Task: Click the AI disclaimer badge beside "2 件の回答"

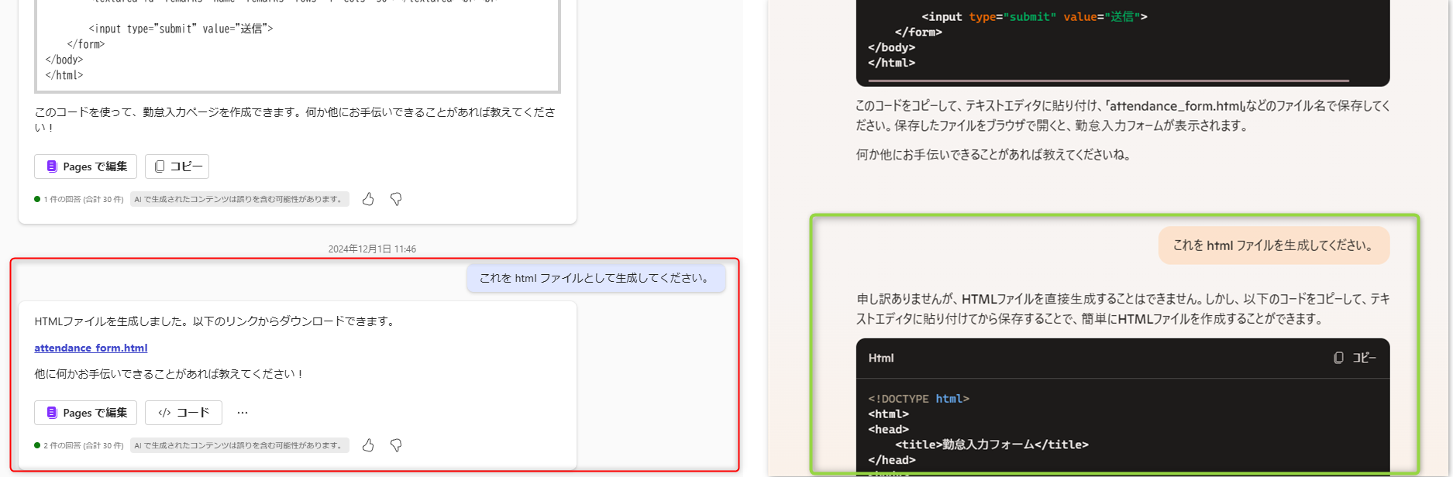Action: click(x=239, y=445)
